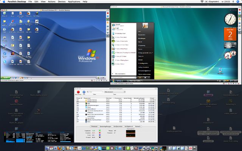Image resolution: width=242 pixels, height=151 pixels.
Task: Switch to the Schijfgebruik tab
Action: (x=129, y=126)
